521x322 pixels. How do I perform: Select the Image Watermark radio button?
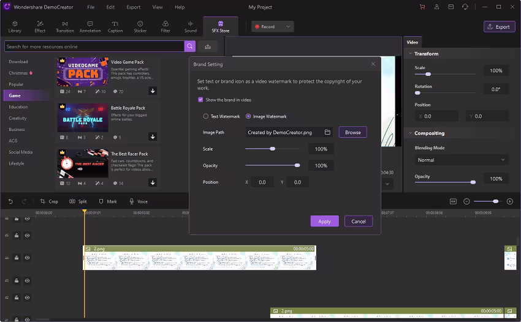click(248, 116)
